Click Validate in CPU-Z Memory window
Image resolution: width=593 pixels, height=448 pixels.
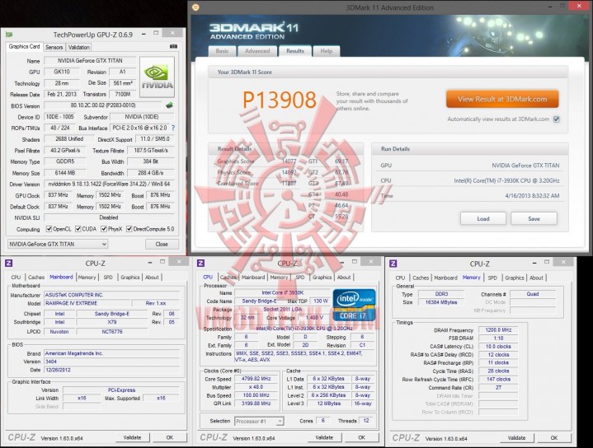pos(516,438)
